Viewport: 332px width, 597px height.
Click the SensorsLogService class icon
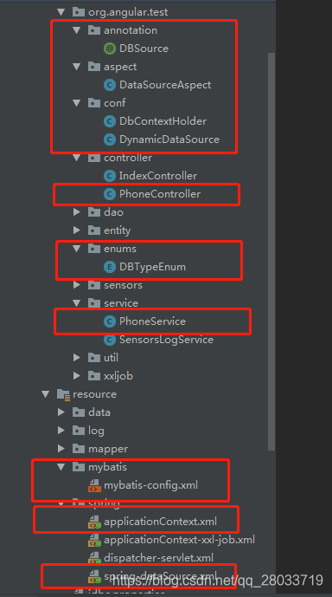tap(110, 340)
